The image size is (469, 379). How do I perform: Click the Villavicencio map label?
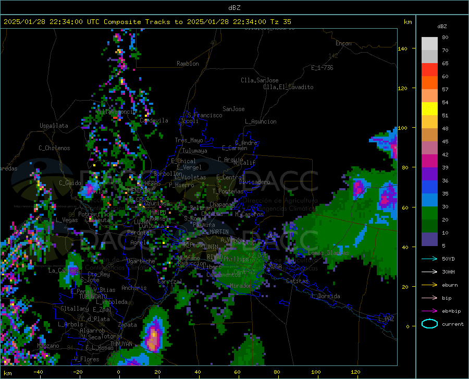click(x=116, y=112)
